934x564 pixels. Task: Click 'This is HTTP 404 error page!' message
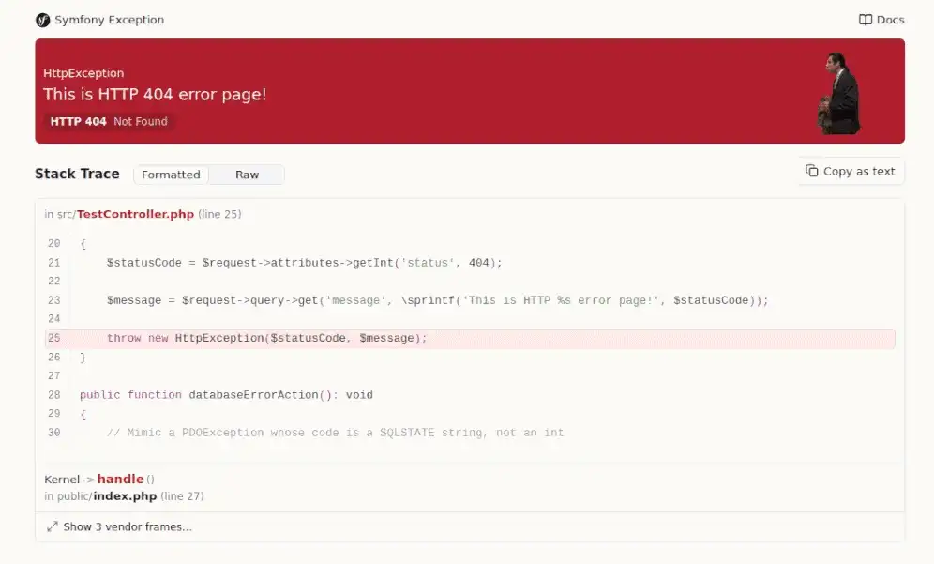click(x=155, y=94)
